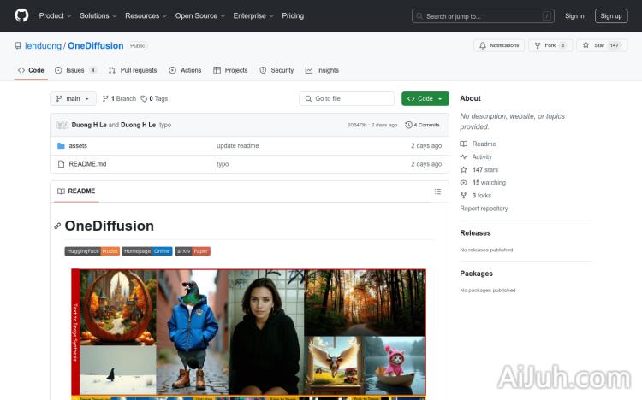The height and width of the screenshot is (400, 642).
Task: Click the commit author avatar icon
Action: [x=62, y=125]
